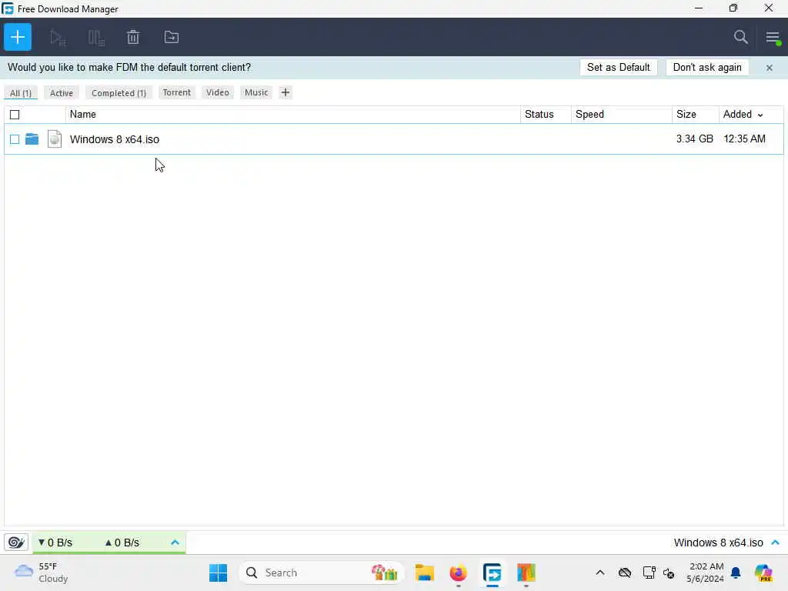Click the trash delete toolbar icon
Viewport: 788px width, 591px height.
133,37
